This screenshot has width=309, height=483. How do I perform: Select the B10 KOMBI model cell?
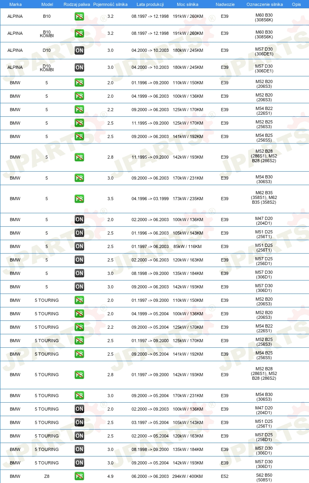tap(47, 34)
